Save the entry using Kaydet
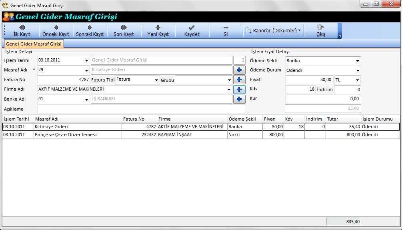The image size is (402, 230). 192,31
